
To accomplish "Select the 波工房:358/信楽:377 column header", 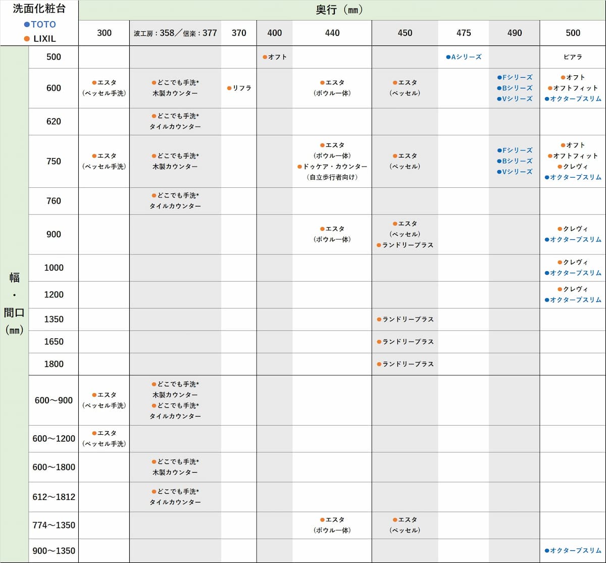I will point(175,33).
